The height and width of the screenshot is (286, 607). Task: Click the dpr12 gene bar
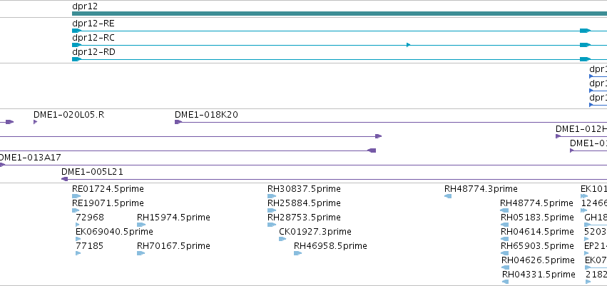pos(340,14)
